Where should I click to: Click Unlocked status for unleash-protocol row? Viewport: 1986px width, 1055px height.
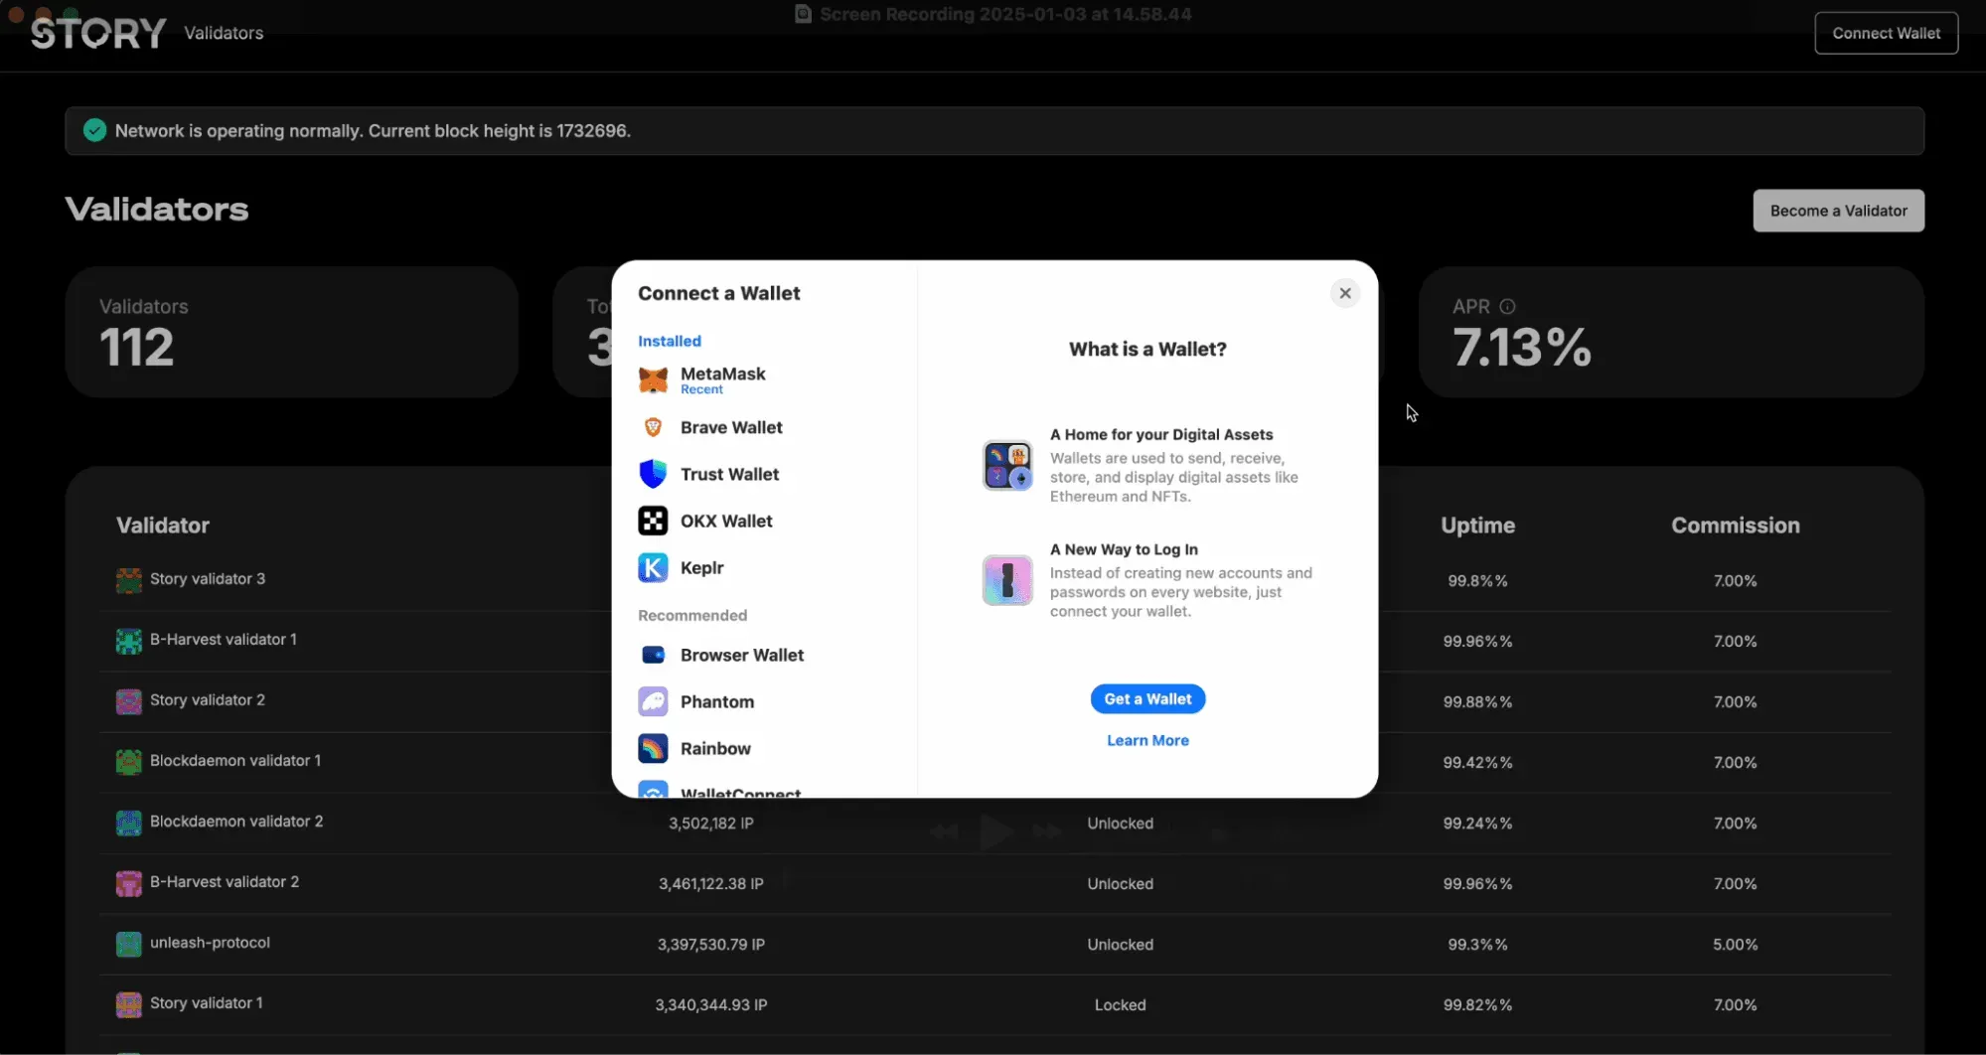(x=1120, y=945)
